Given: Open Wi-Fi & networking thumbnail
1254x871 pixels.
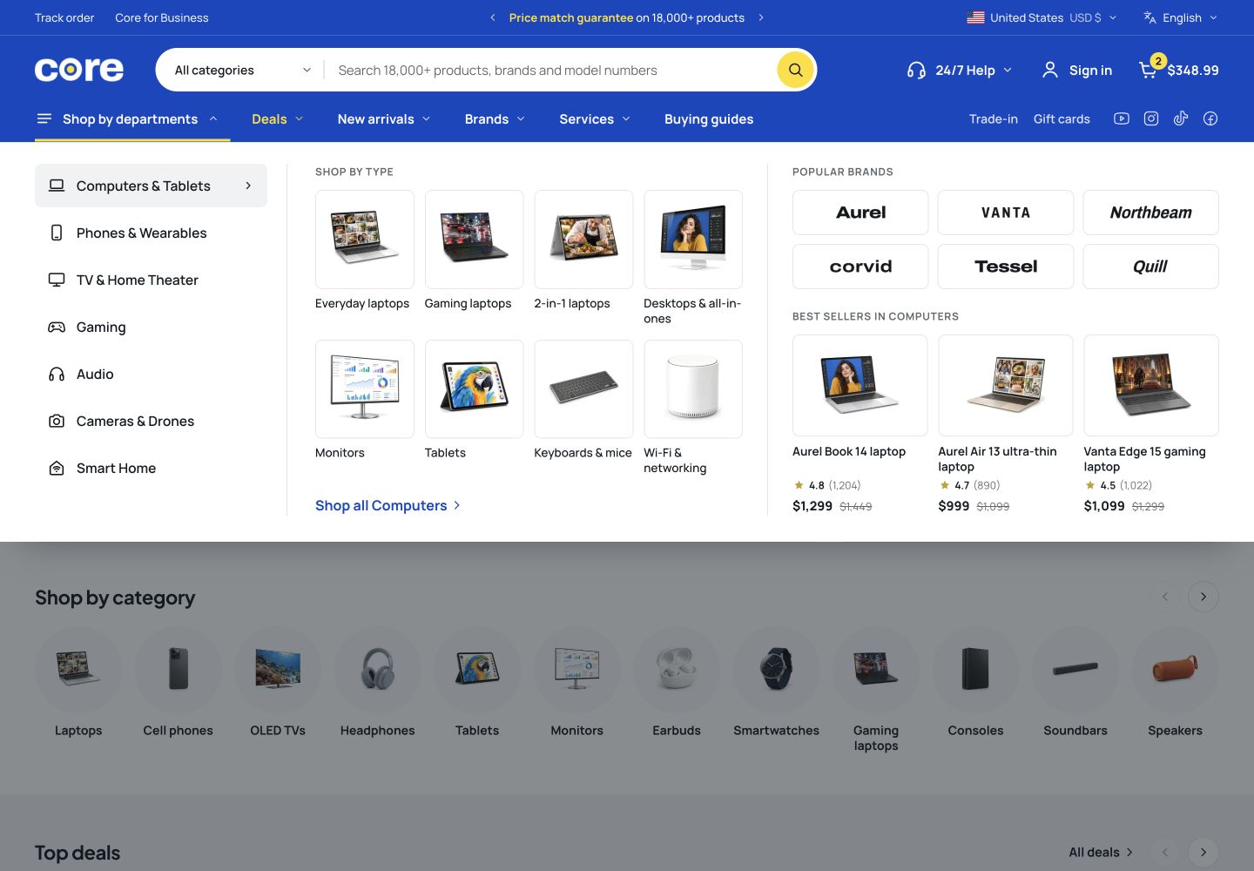Looking at the screenshot, I should point(693,389).
